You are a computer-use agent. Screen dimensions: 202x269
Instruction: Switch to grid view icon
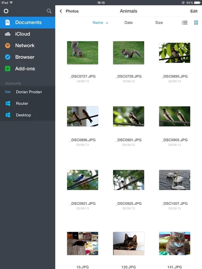click(196, 23)
